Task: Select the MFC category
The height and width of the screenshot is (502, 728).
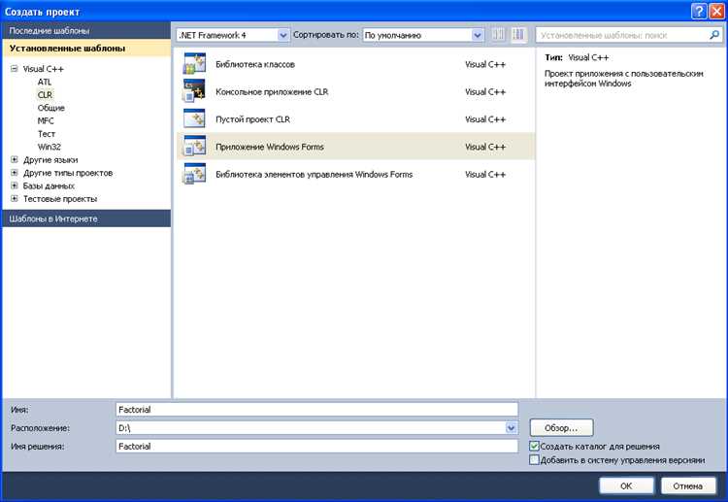Action: click(46, 120)
